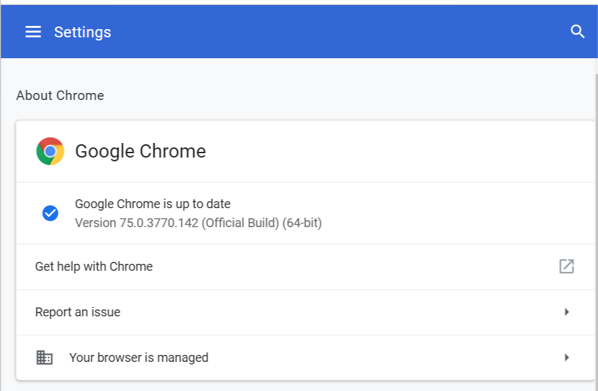Click the 64-bit build label
The height and width of the screenshot is (391, 598).
pos(302,223)
